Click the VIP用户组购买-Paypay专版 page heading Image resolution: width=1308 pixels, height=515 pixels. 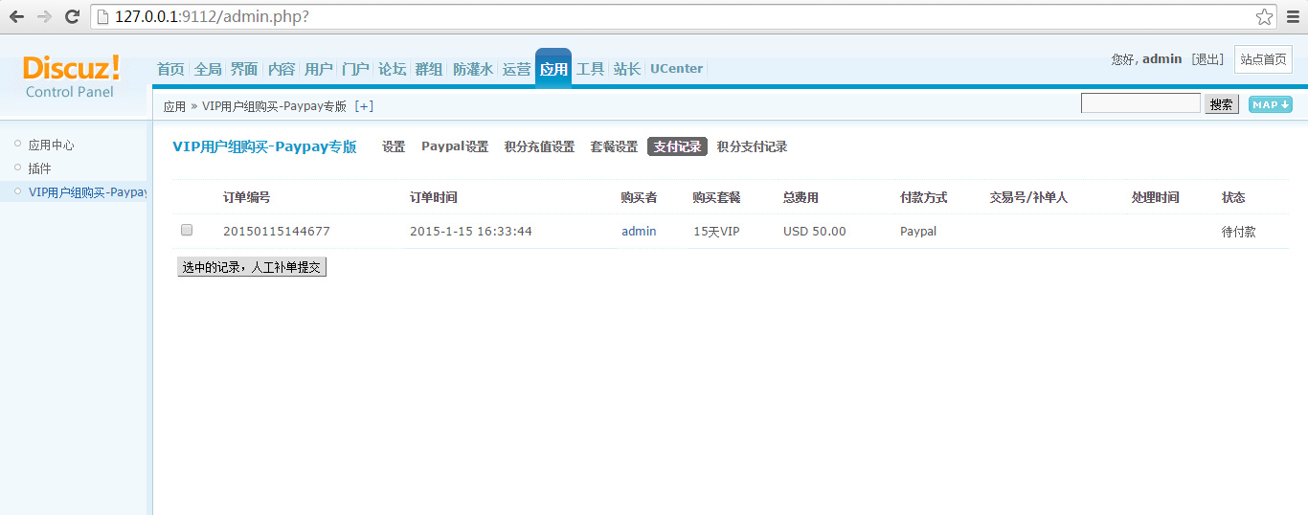(264, 146)
